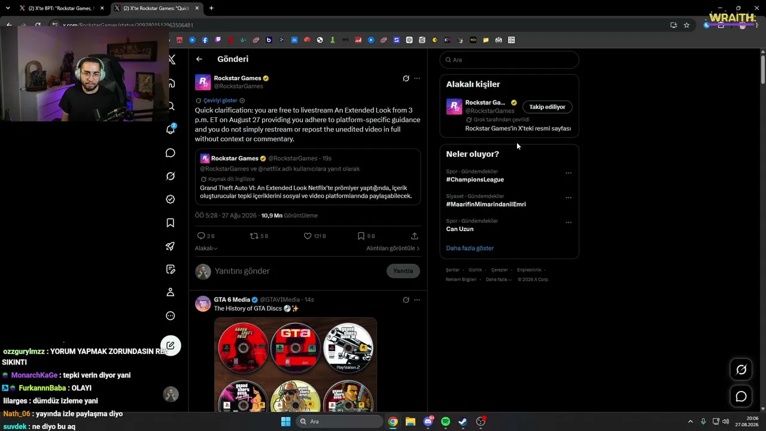Image resolution: width=766 pixels, height=431 pixels.
Task: Open the #ChampionsLeague trend
Action: click(x=475, y=180)
